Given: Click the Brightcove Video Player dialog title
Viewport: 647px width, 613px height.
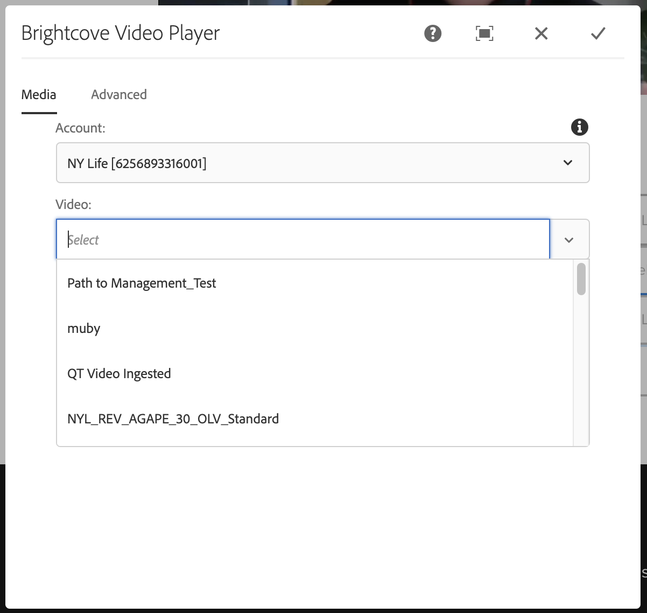Looking at the screenshot, I should (x=120, y=33).
